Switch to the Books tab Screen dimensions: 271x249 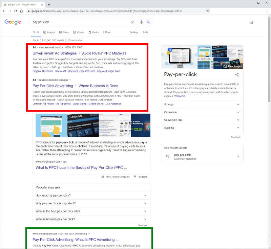click(x=94, y=32)
